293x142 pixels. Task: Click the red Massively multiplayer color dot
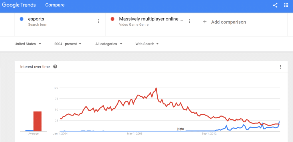[x=112, y=19]
